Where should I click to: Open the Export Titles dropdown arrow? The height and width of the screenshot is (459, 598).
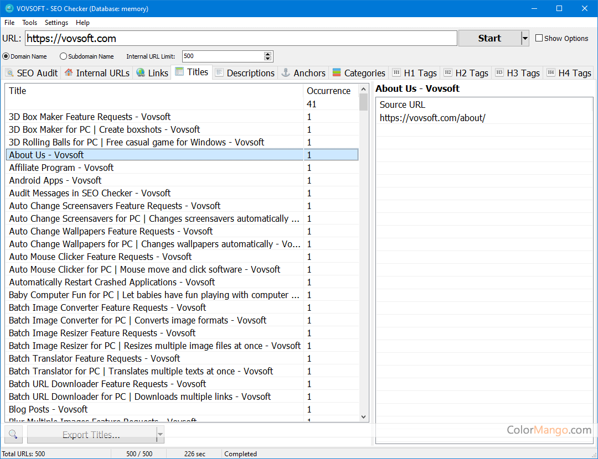pyautogui.click(x=160, y=435)
